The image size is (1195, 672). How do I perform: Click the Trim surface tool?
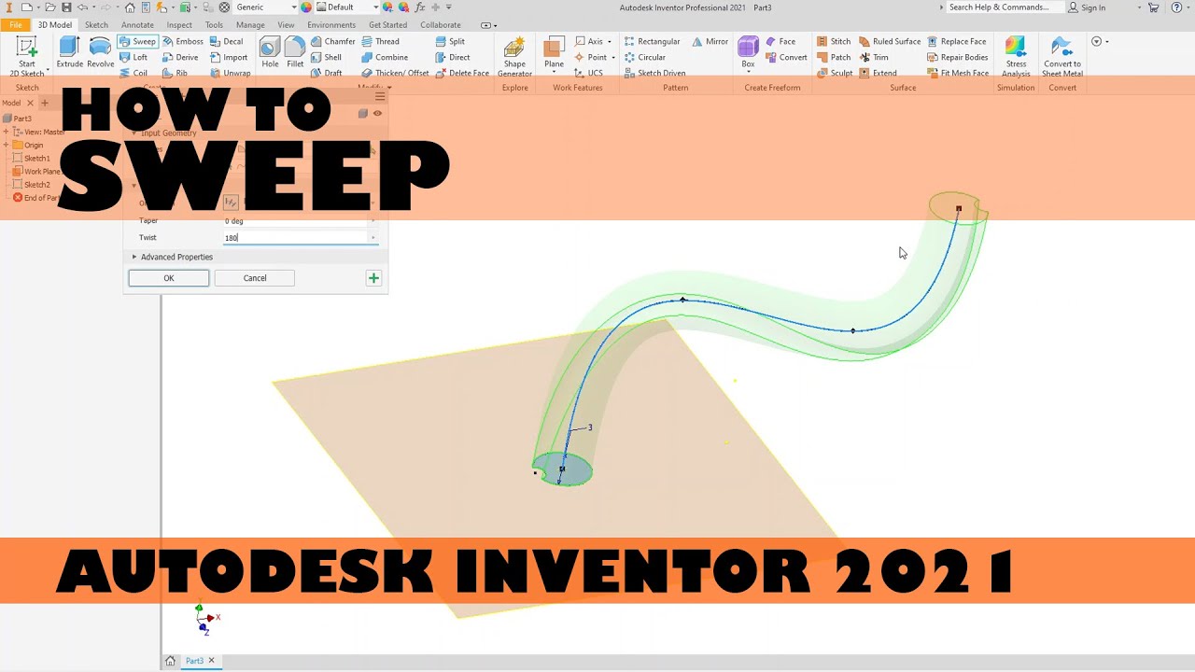click(874, 57)
